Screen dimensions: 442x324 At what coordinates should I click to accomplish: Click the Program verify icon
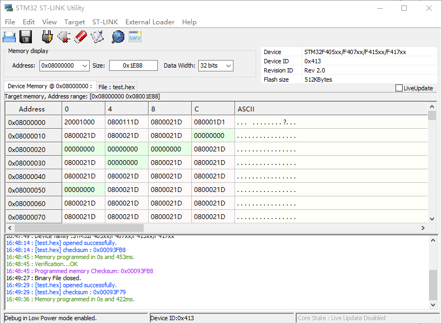(x=98, y=37)
